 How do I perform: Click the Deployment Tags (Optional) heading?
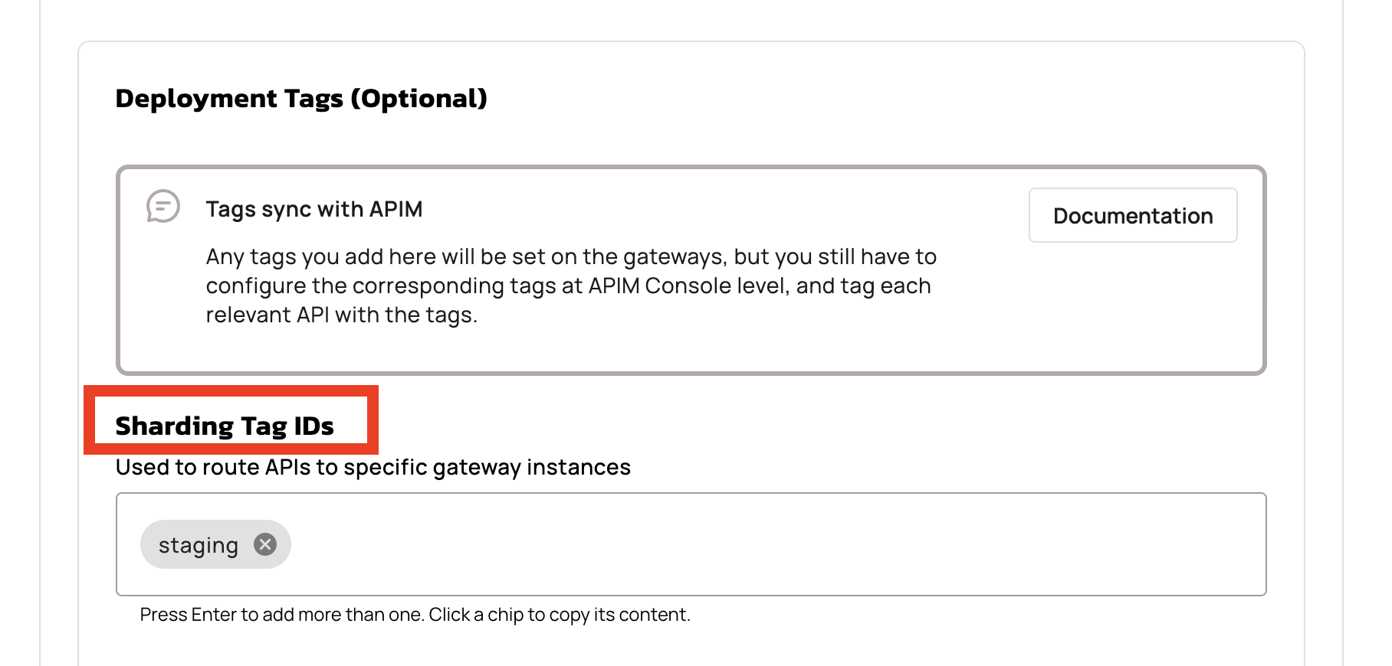click(x=301, y=99)
